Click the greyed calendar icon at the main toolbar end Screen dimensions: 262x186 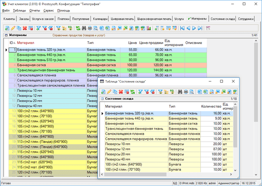(208, 28)
